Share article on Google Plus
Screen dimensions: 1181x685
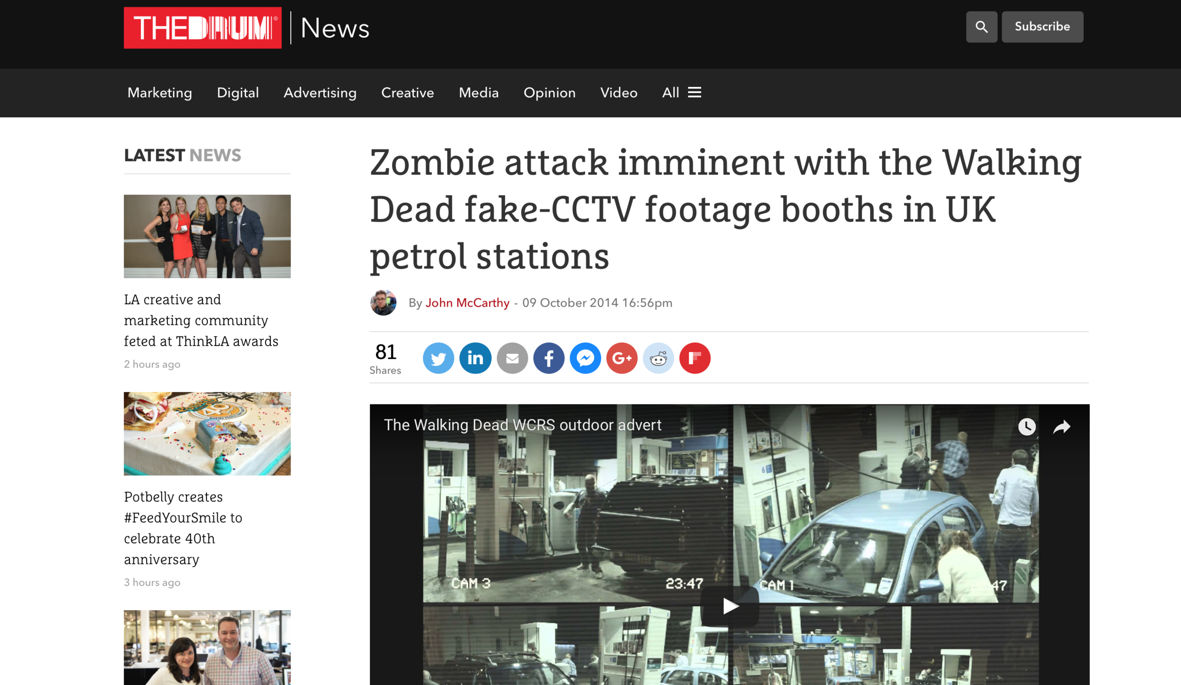pyautogui.click(x=622, y=358)
